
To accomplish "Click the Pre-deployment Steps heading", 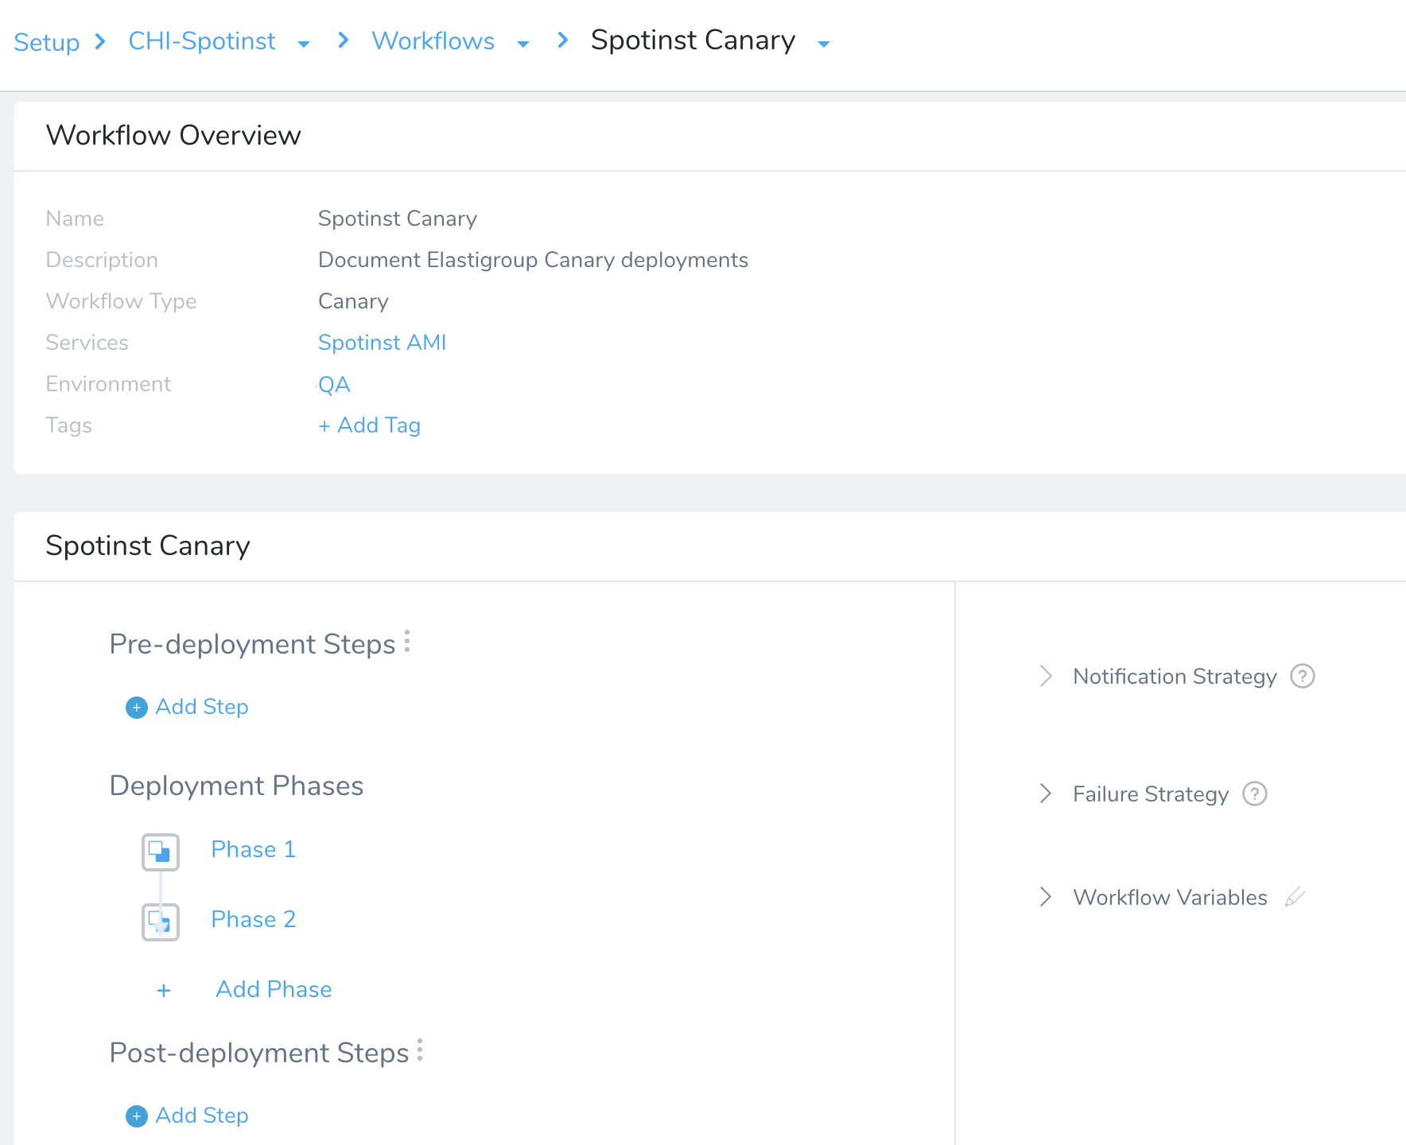I will click(252, 644).
